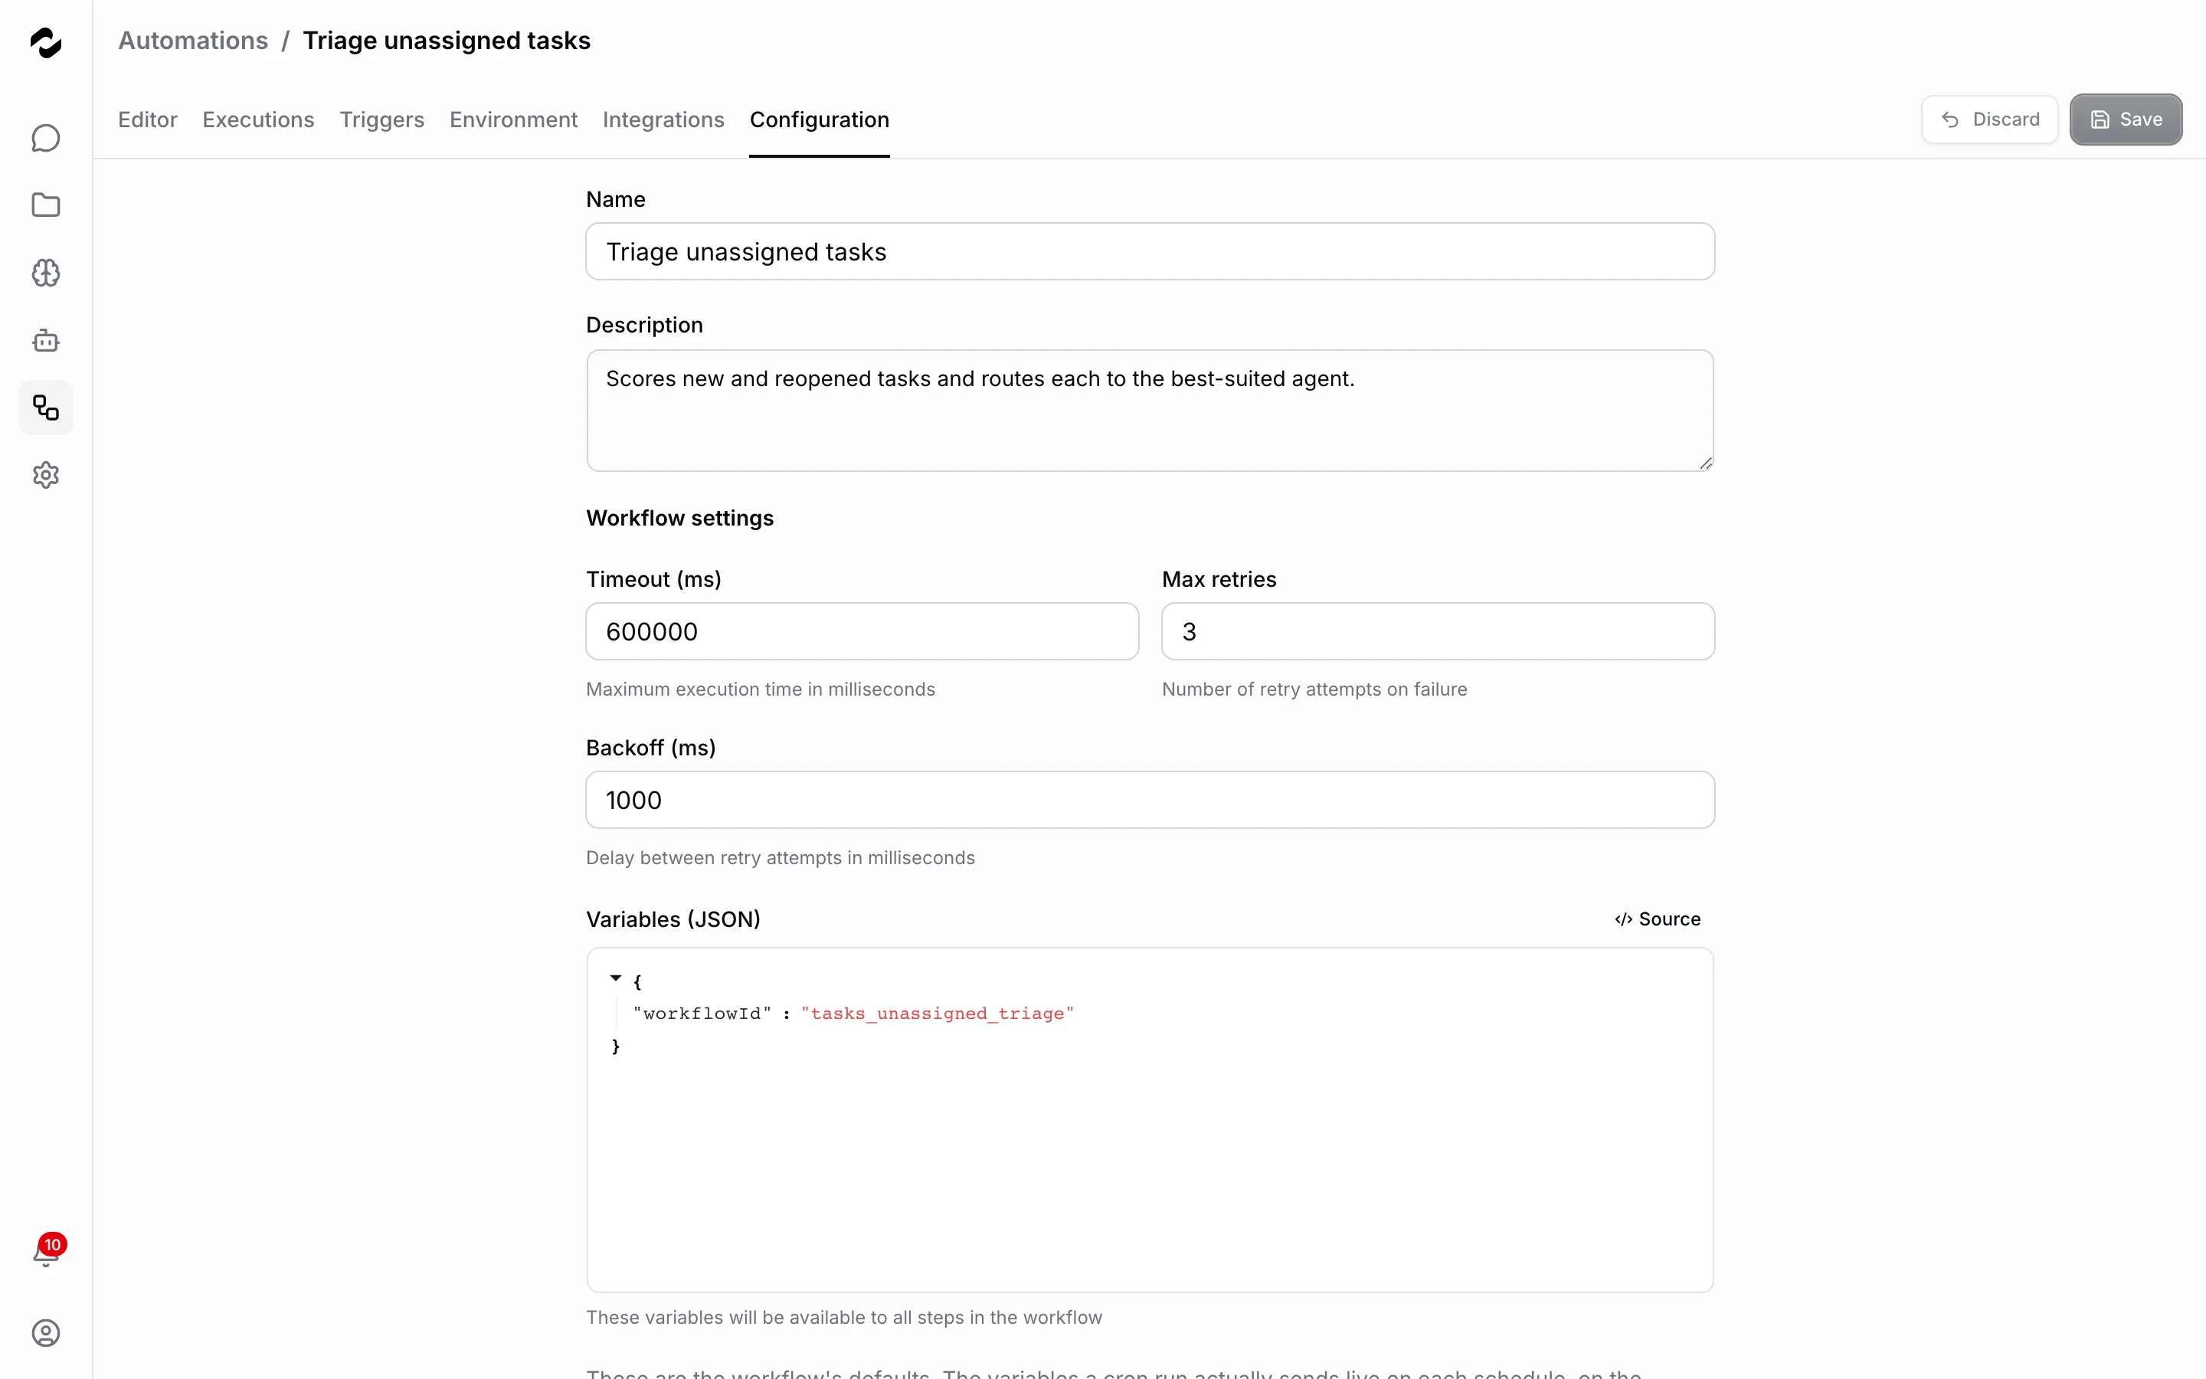Open the robot agents icon in sidebar

46,340
